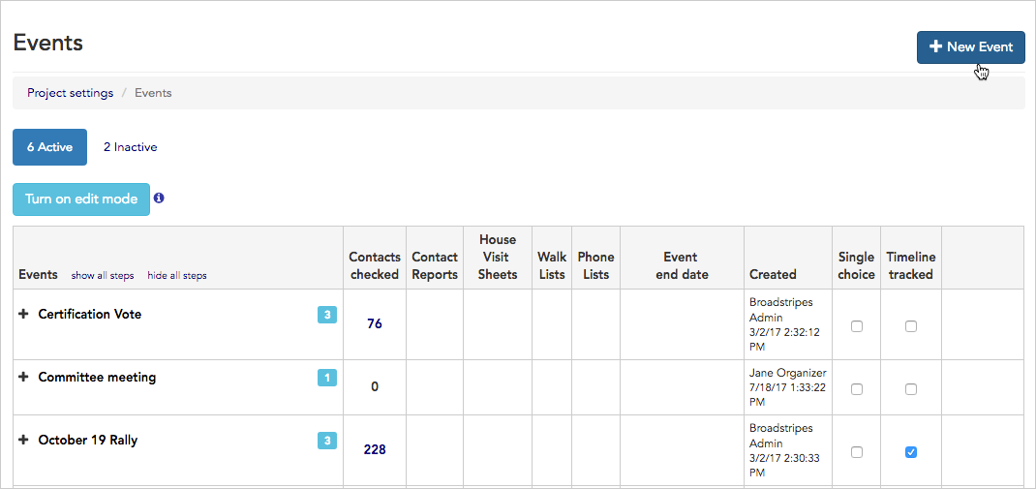This screenshot has width=1036, height=489.
Task: Open the 228 contacts checked link
Action: coord(375,450)
